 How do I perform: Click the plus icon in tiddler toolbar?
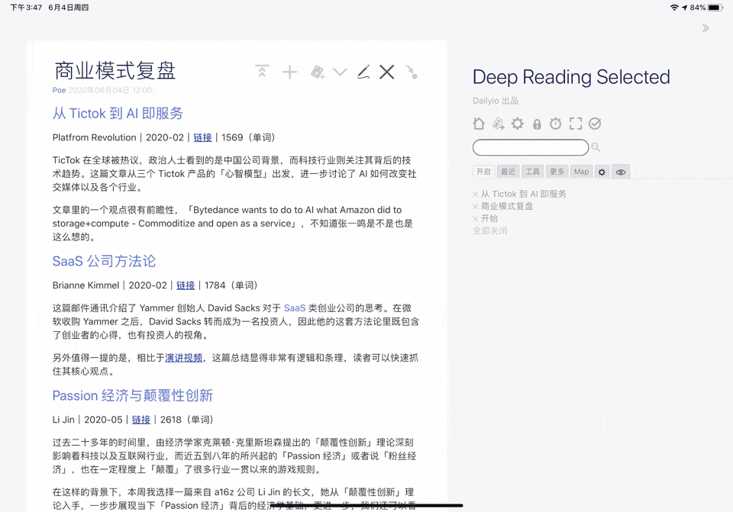point(290,72)
